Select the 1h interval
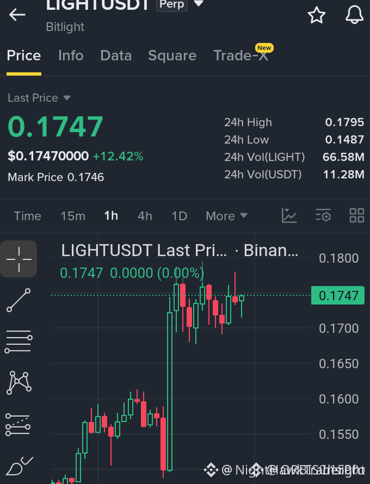The height and width of the screenshot is (484, 370). 111,216
